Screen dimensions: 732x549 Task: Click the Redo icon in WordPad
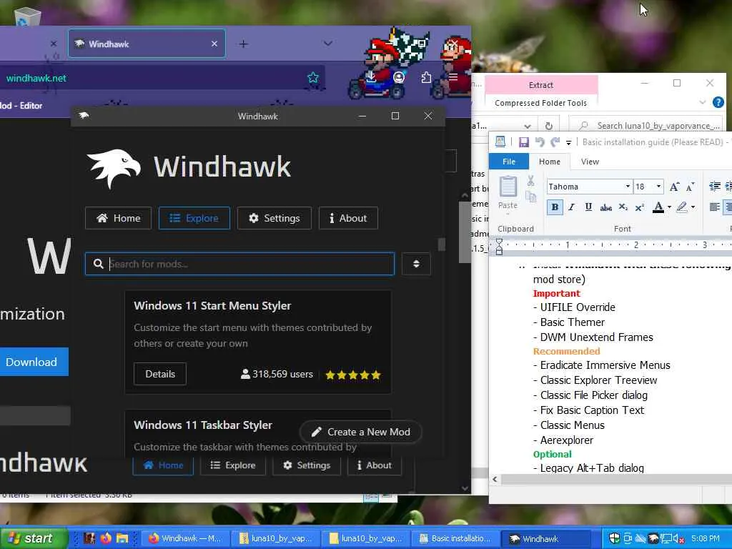click(x=555, y=142)
